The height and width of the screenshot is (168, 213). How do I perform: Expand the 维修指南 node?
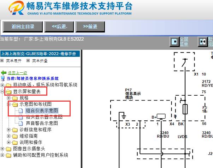pyautogui.click(x=8, y=136)
